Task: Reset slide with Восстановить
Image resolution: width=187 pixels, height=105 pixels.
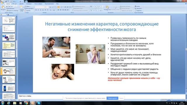Action: pyautogui.click(x=29, y=8)
